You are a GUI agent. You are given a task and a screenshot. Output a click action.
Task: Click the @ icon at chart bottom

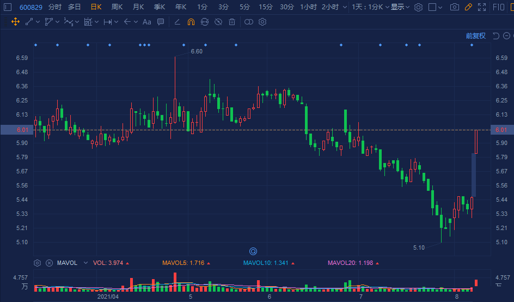point(253,251)
